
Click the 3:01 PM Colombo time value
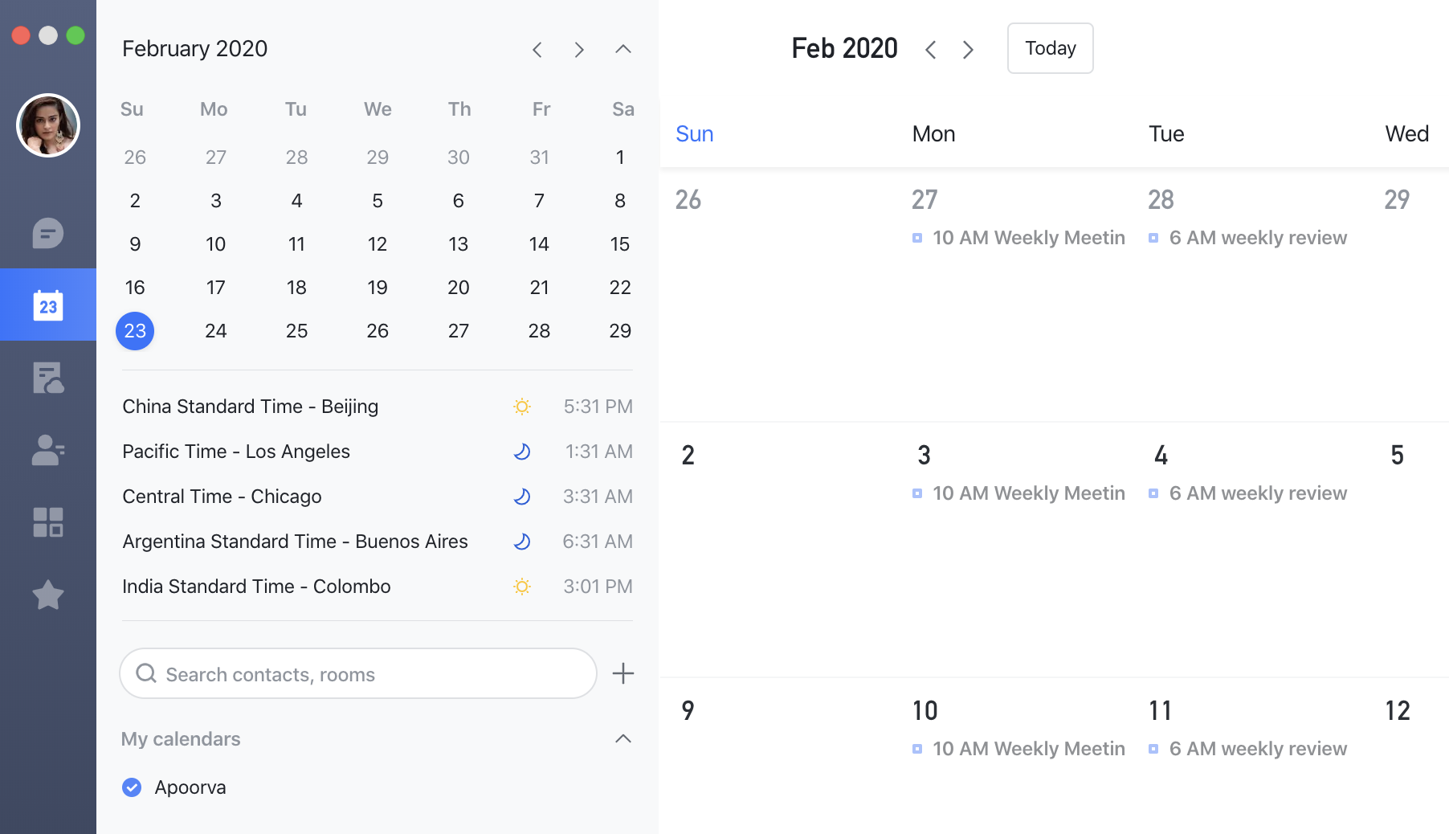(x=598, y=587)
